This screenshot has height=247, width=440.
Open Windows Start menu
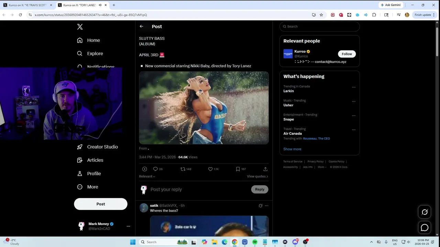(133, 242)
